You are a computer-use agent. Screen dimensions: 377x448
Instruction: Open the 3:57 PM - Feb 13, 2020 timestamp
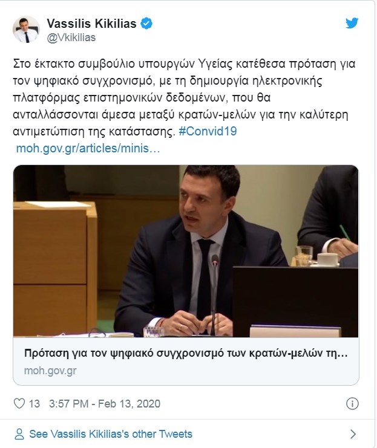coord(105,404)
